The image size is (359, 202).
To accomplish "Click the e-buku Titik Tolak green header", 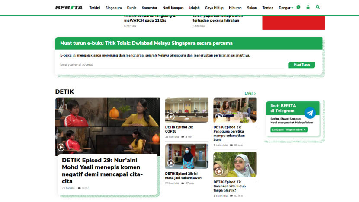I will [189, 43].
